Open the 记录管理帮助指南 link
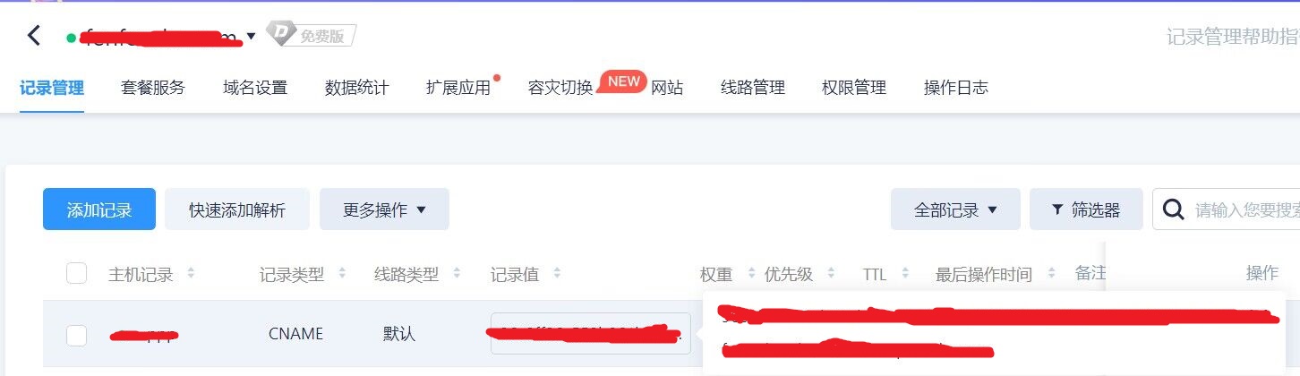The height and width of the screenshot is (376, 1300). 1233,37
